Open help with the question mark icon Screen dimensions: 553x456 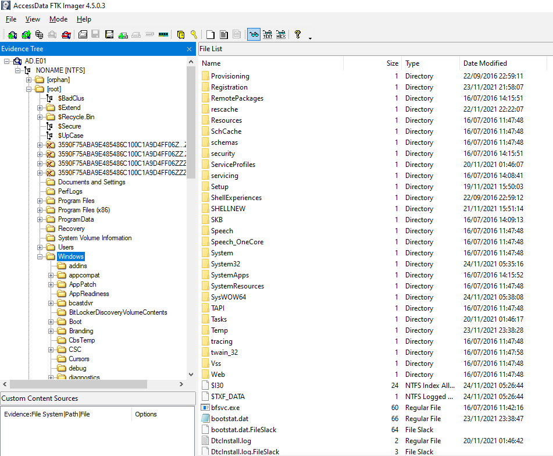298,35
